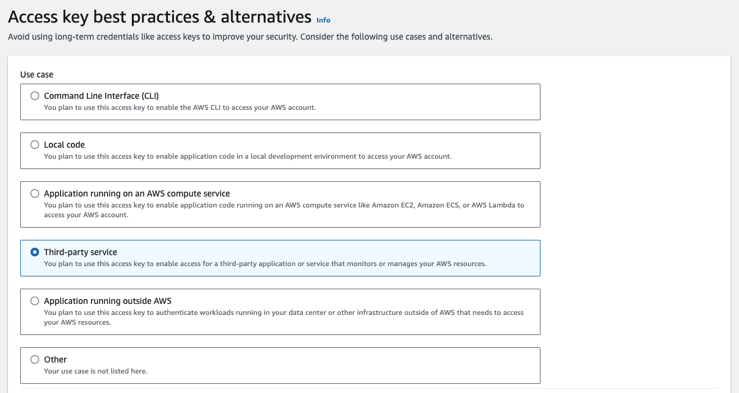Click the local development environment description text
The image size is (739, 393).
tap(248, 156)
